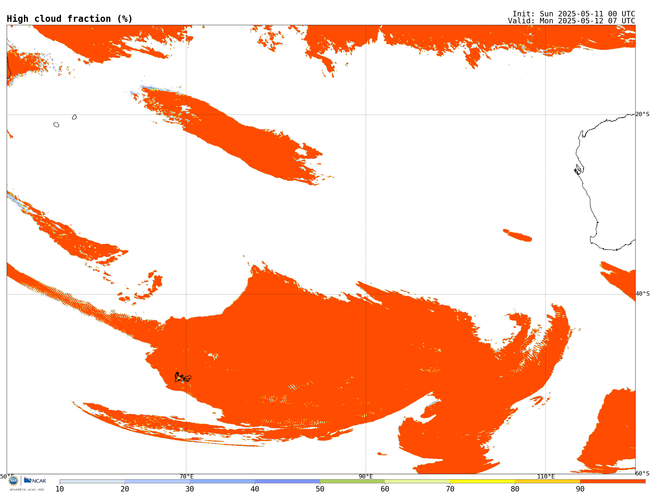This screenshot has width=655, height=493.
Task: Pick the green 50-60 colorbar segment
Action: tap(352, 481)
